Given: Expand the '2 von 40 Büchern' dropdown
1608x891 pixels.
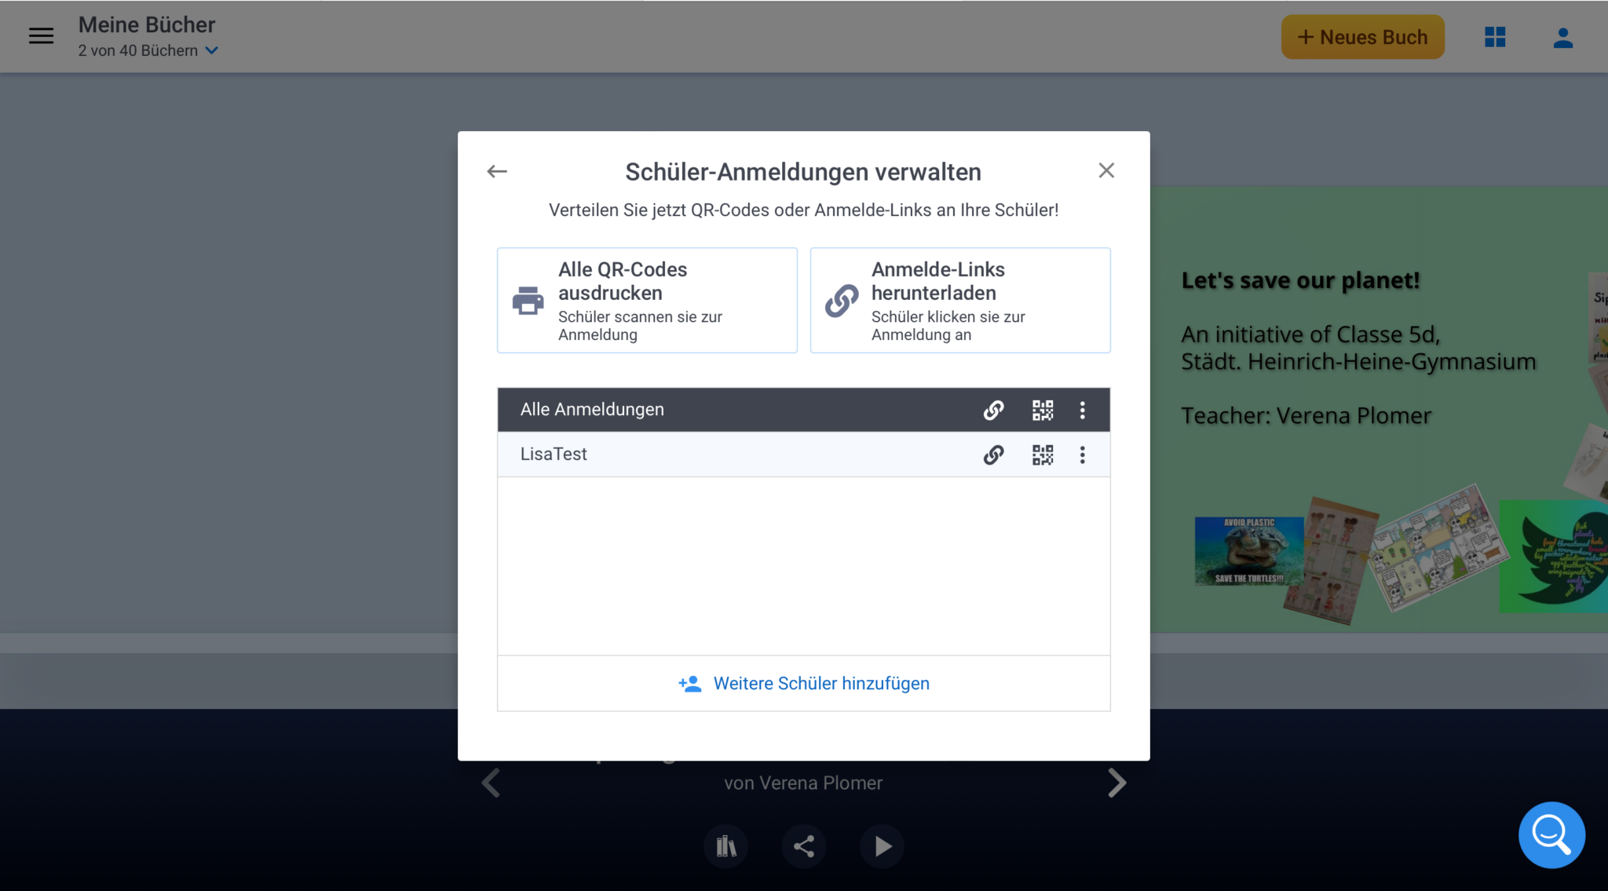Looking at the screenshot, I should tap(148, 51).
